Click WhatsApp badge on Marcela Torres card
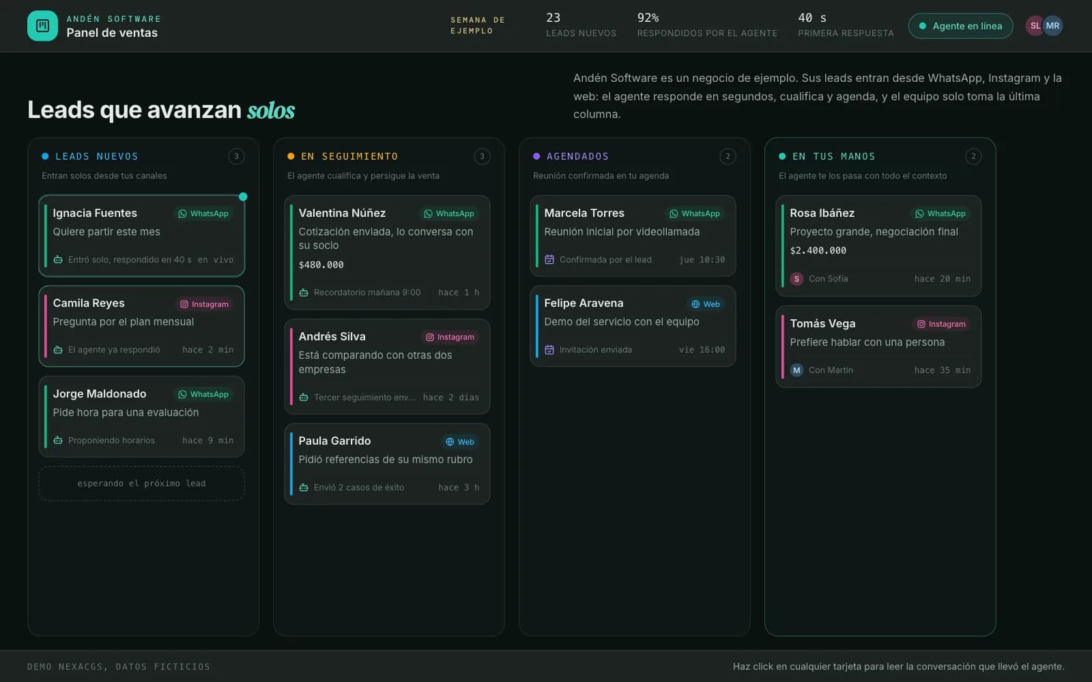 695,213
